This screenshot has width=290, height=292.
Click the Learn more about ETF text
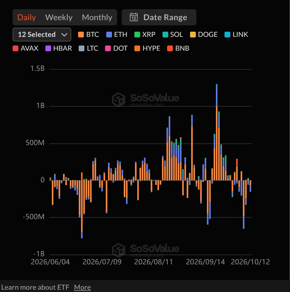coord(35,287)
